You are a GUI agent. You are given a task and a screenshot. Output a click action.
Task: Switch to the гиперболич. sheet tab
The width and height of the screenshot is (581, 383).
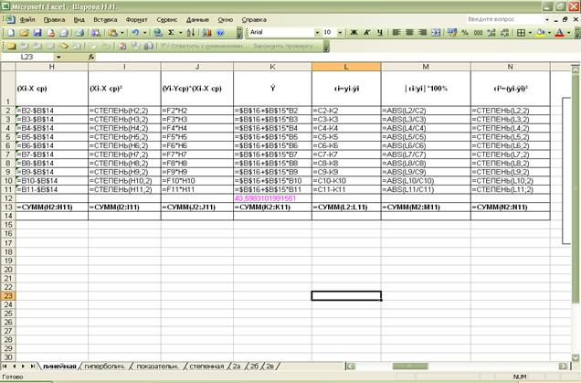pyautogui.click(x=105, y=367)
